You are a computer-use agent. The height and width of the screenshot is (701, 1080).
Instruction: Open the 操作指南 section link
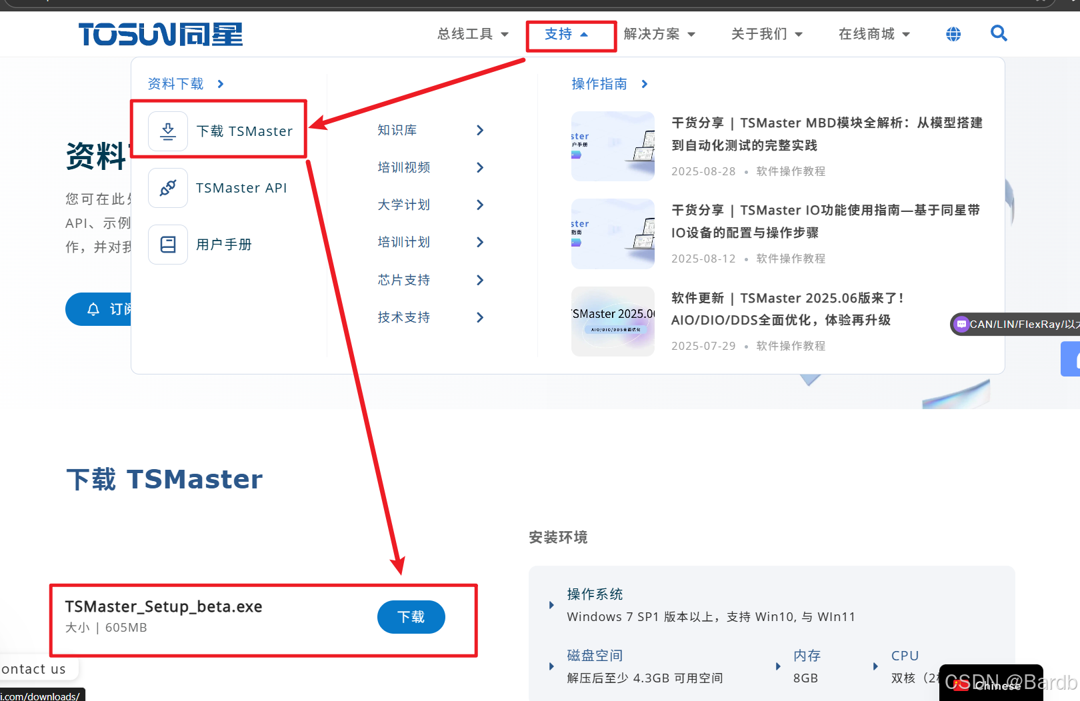coord(610,84)
